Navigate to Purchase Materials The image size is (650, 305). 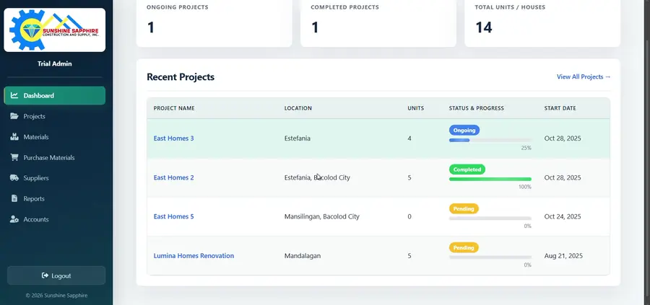[x=55, y=158]
